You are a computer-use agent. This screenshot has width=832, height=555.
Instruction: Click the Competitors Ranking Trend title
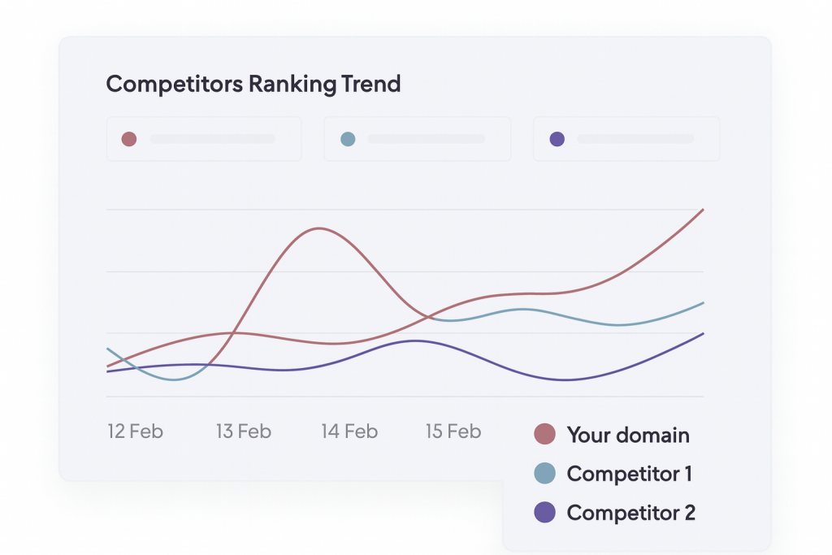[x=253, y=84]
